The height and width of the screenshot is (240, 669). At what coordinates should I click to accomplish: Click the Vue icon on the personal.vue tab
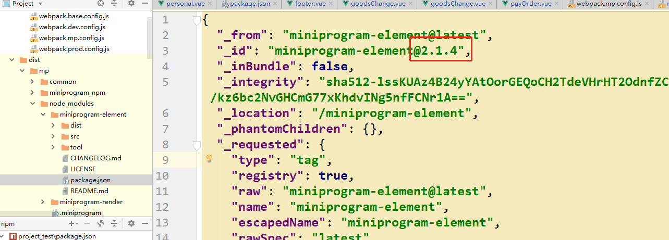161,4
